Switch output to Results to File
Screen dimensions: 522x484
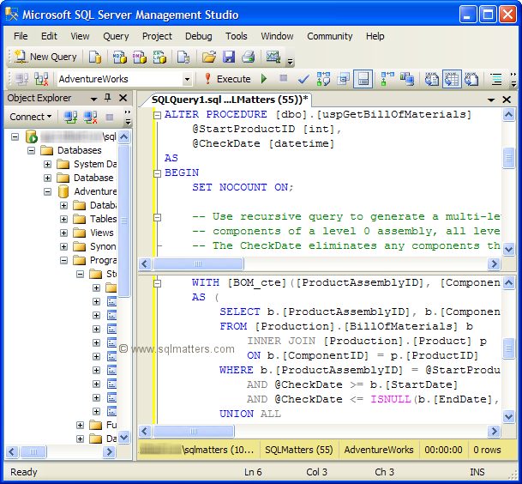[471, 79]
